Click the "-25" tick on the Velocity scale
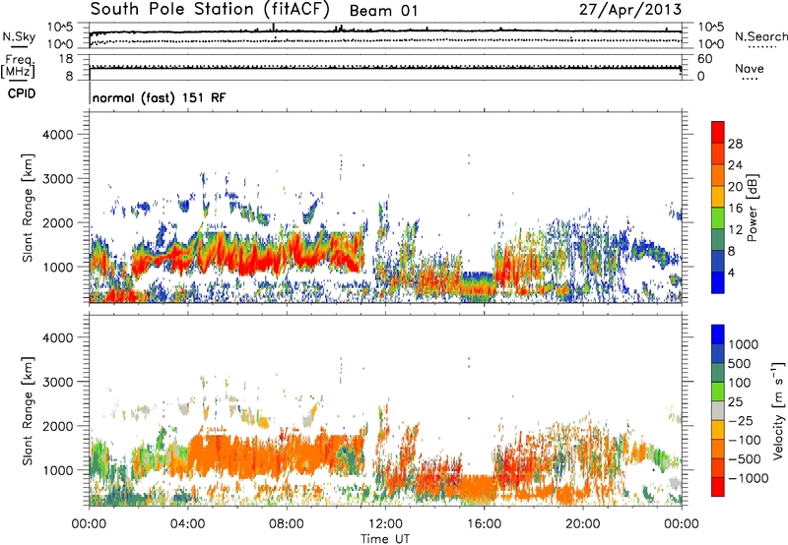 (741, 420)
